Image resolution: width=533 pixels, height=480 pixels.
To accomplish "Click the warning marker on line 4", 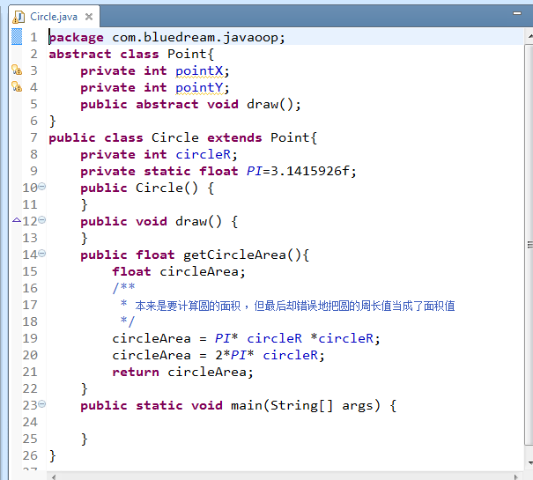I will (17, 86).
